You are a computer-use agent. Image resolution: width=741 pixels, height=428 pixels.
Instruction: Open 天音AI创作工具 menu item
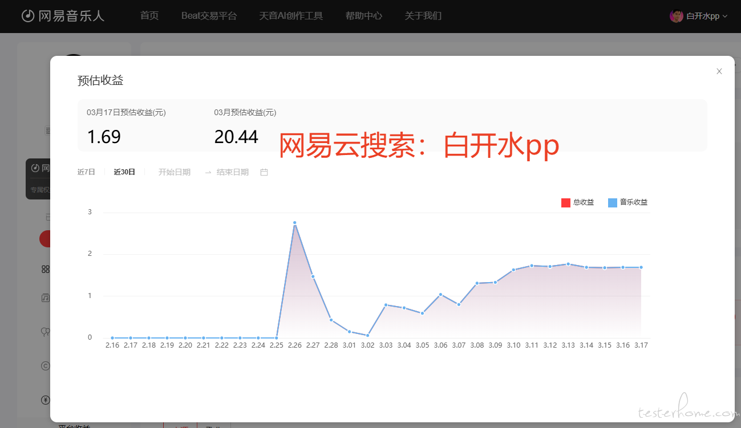tap(291, 16)
